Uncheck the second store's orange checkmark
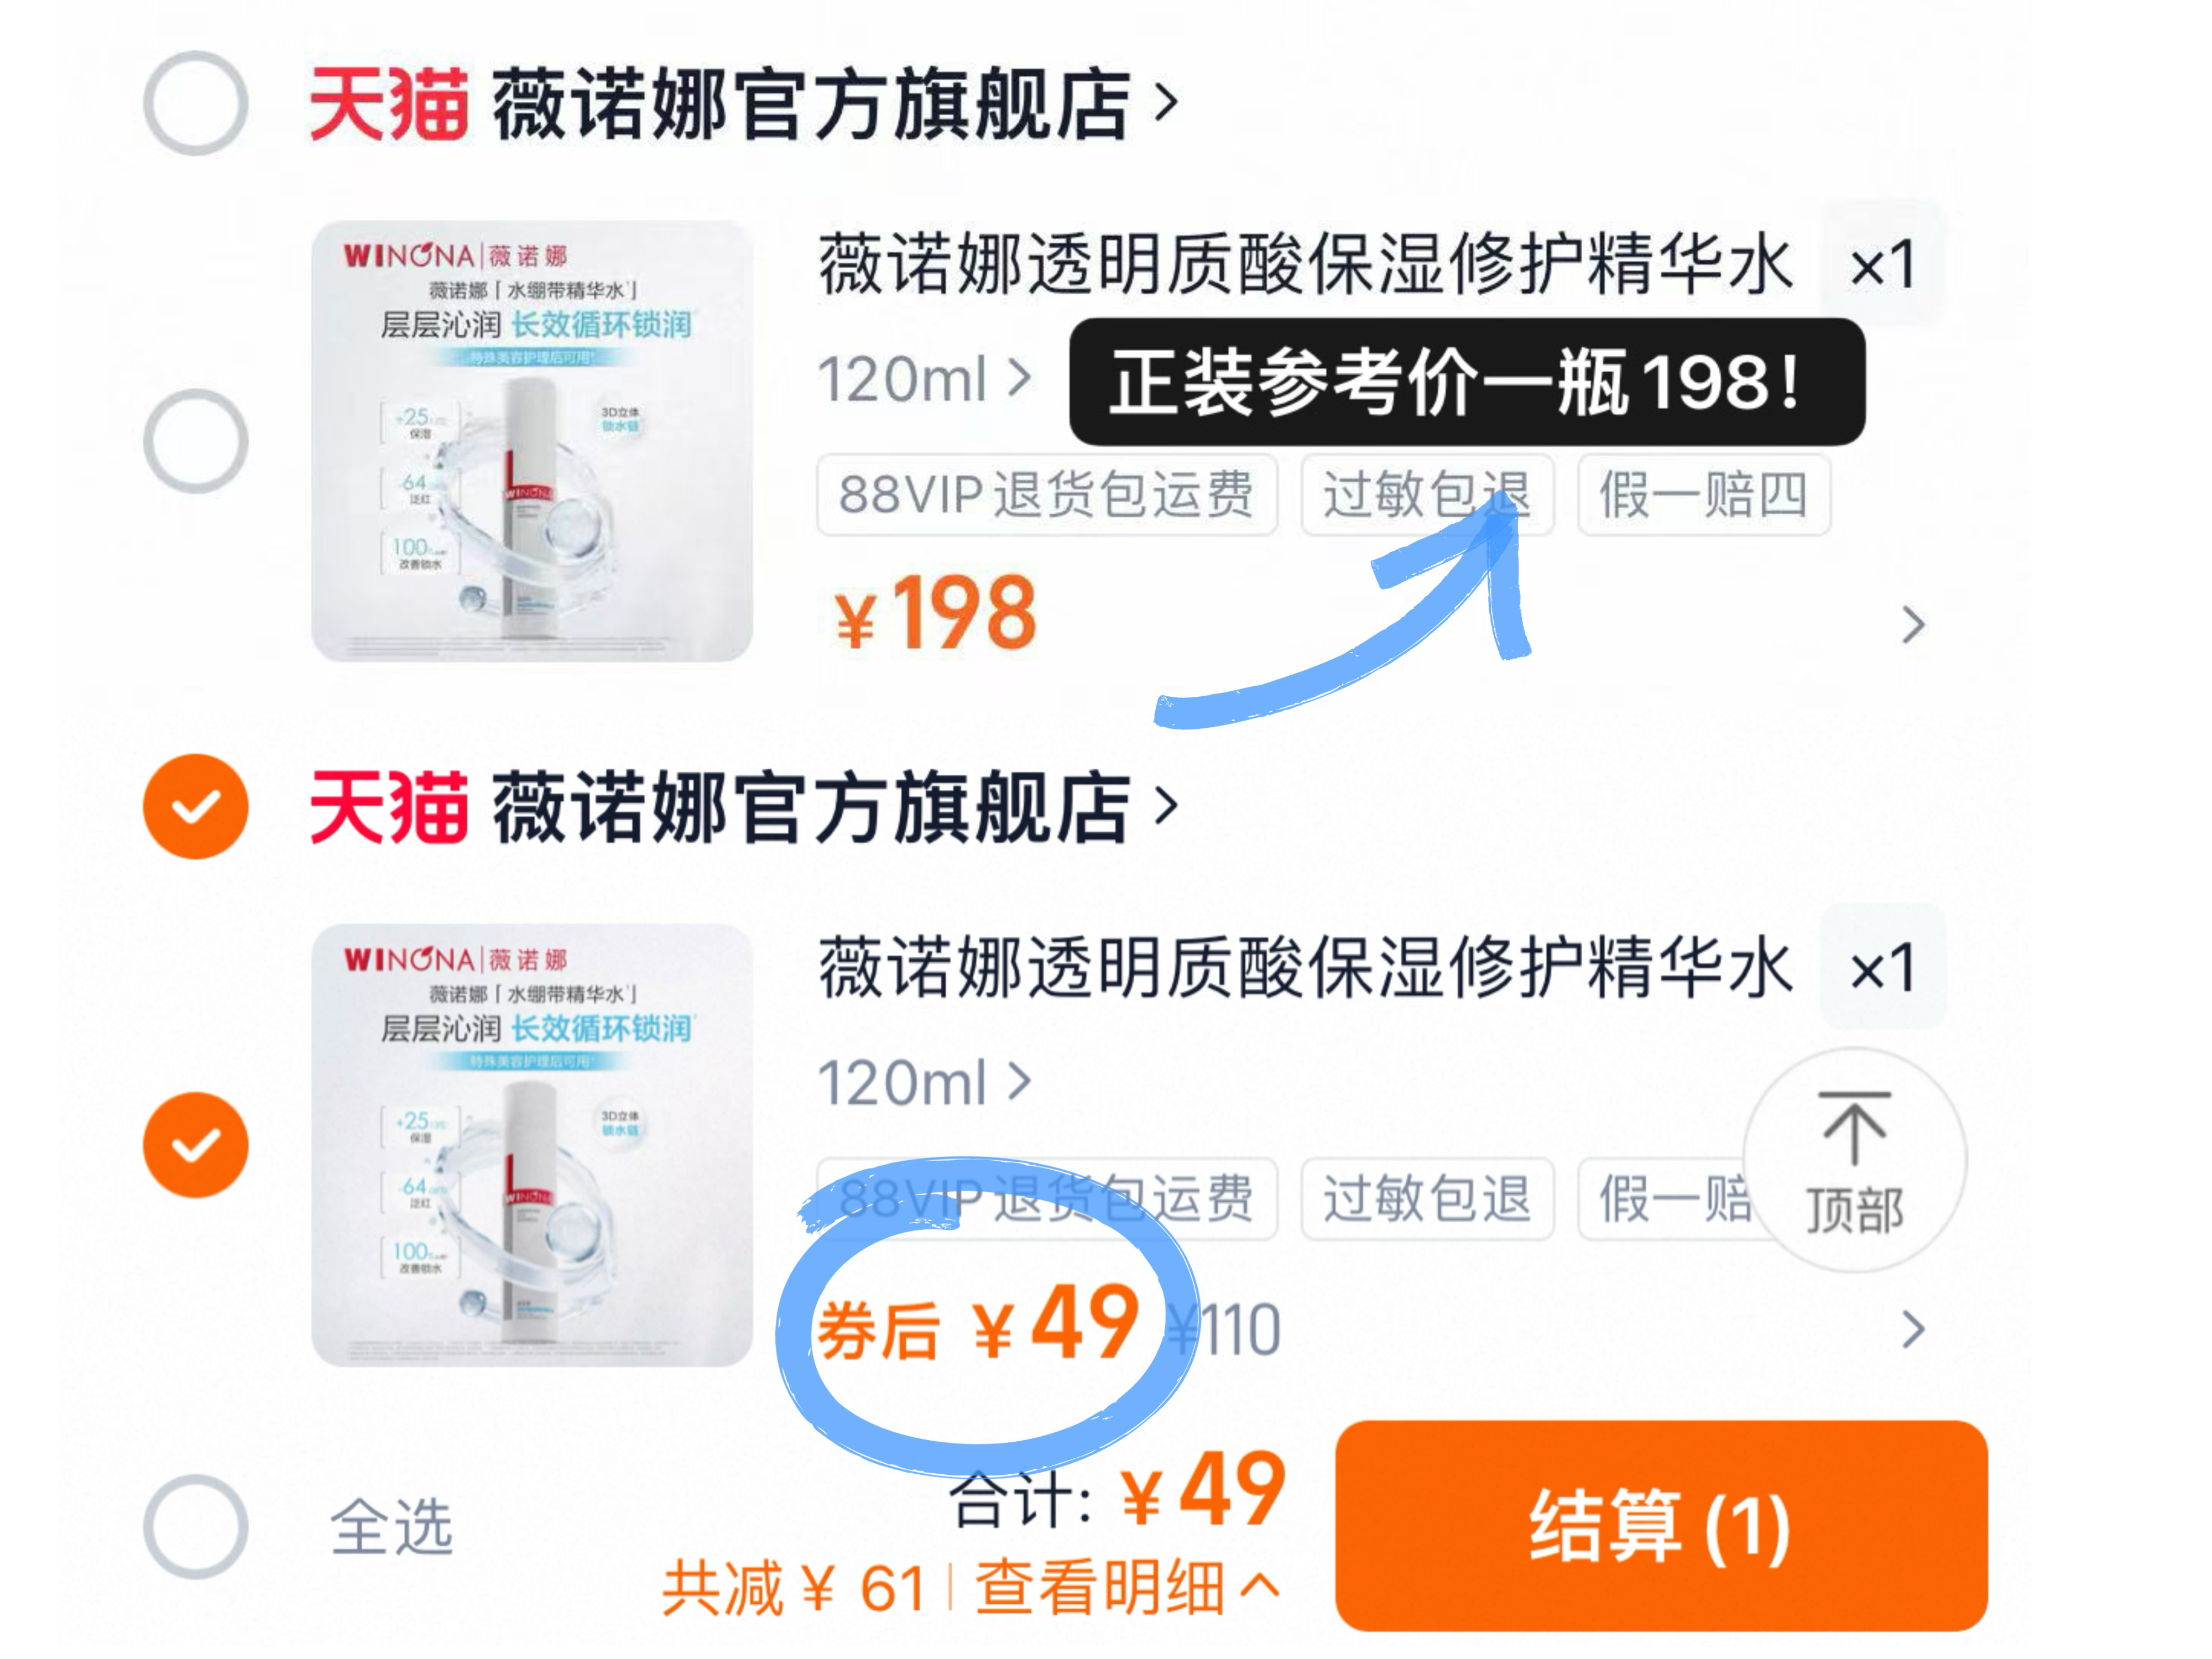The image size is (2212, 1659). coord(196,806)
